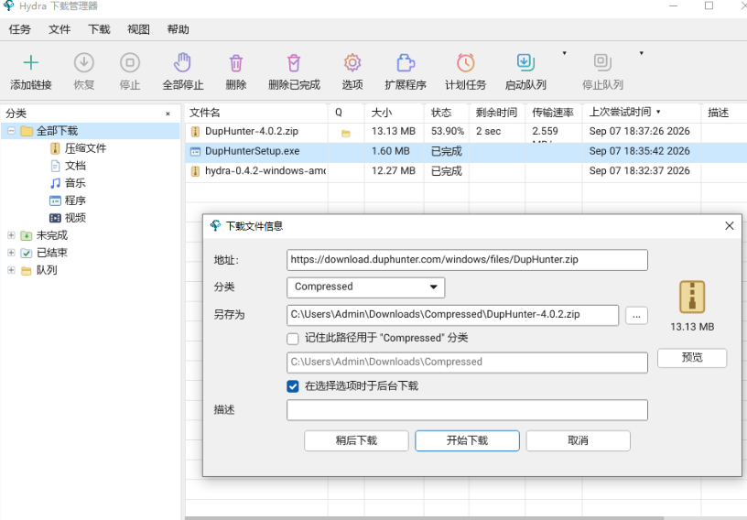Click the 队列 tree item label

47,270
